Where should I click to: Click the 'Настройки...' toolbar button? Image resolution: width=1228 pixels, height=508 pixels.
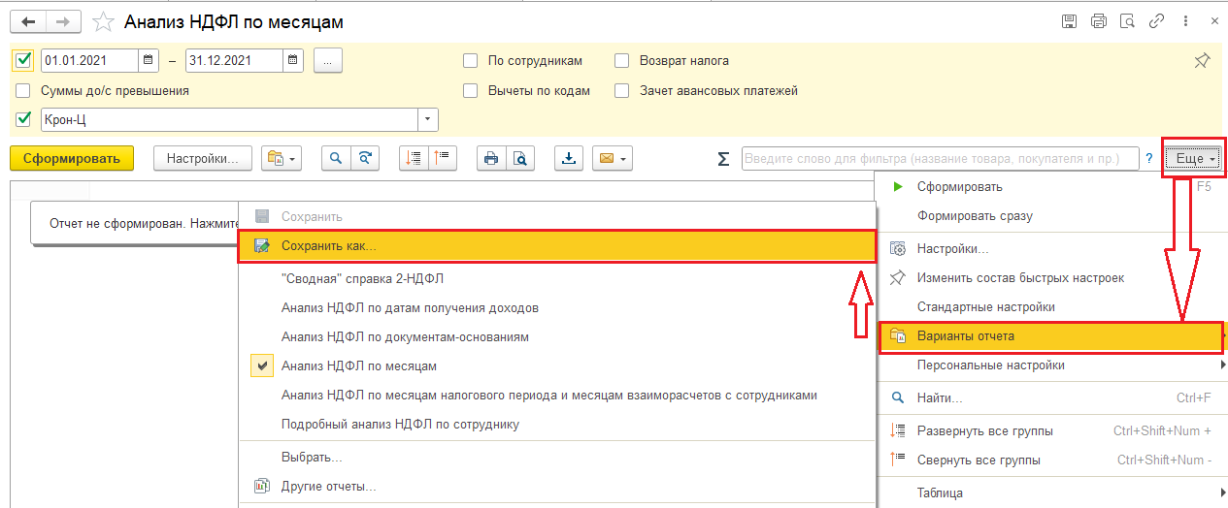tap(203, 159)
